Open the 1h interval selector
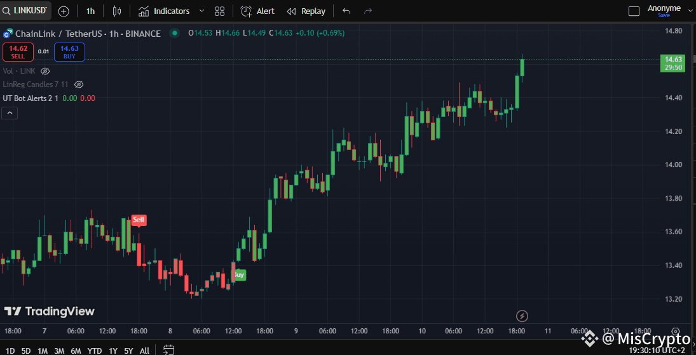The image size is (696, 355). 90,11
